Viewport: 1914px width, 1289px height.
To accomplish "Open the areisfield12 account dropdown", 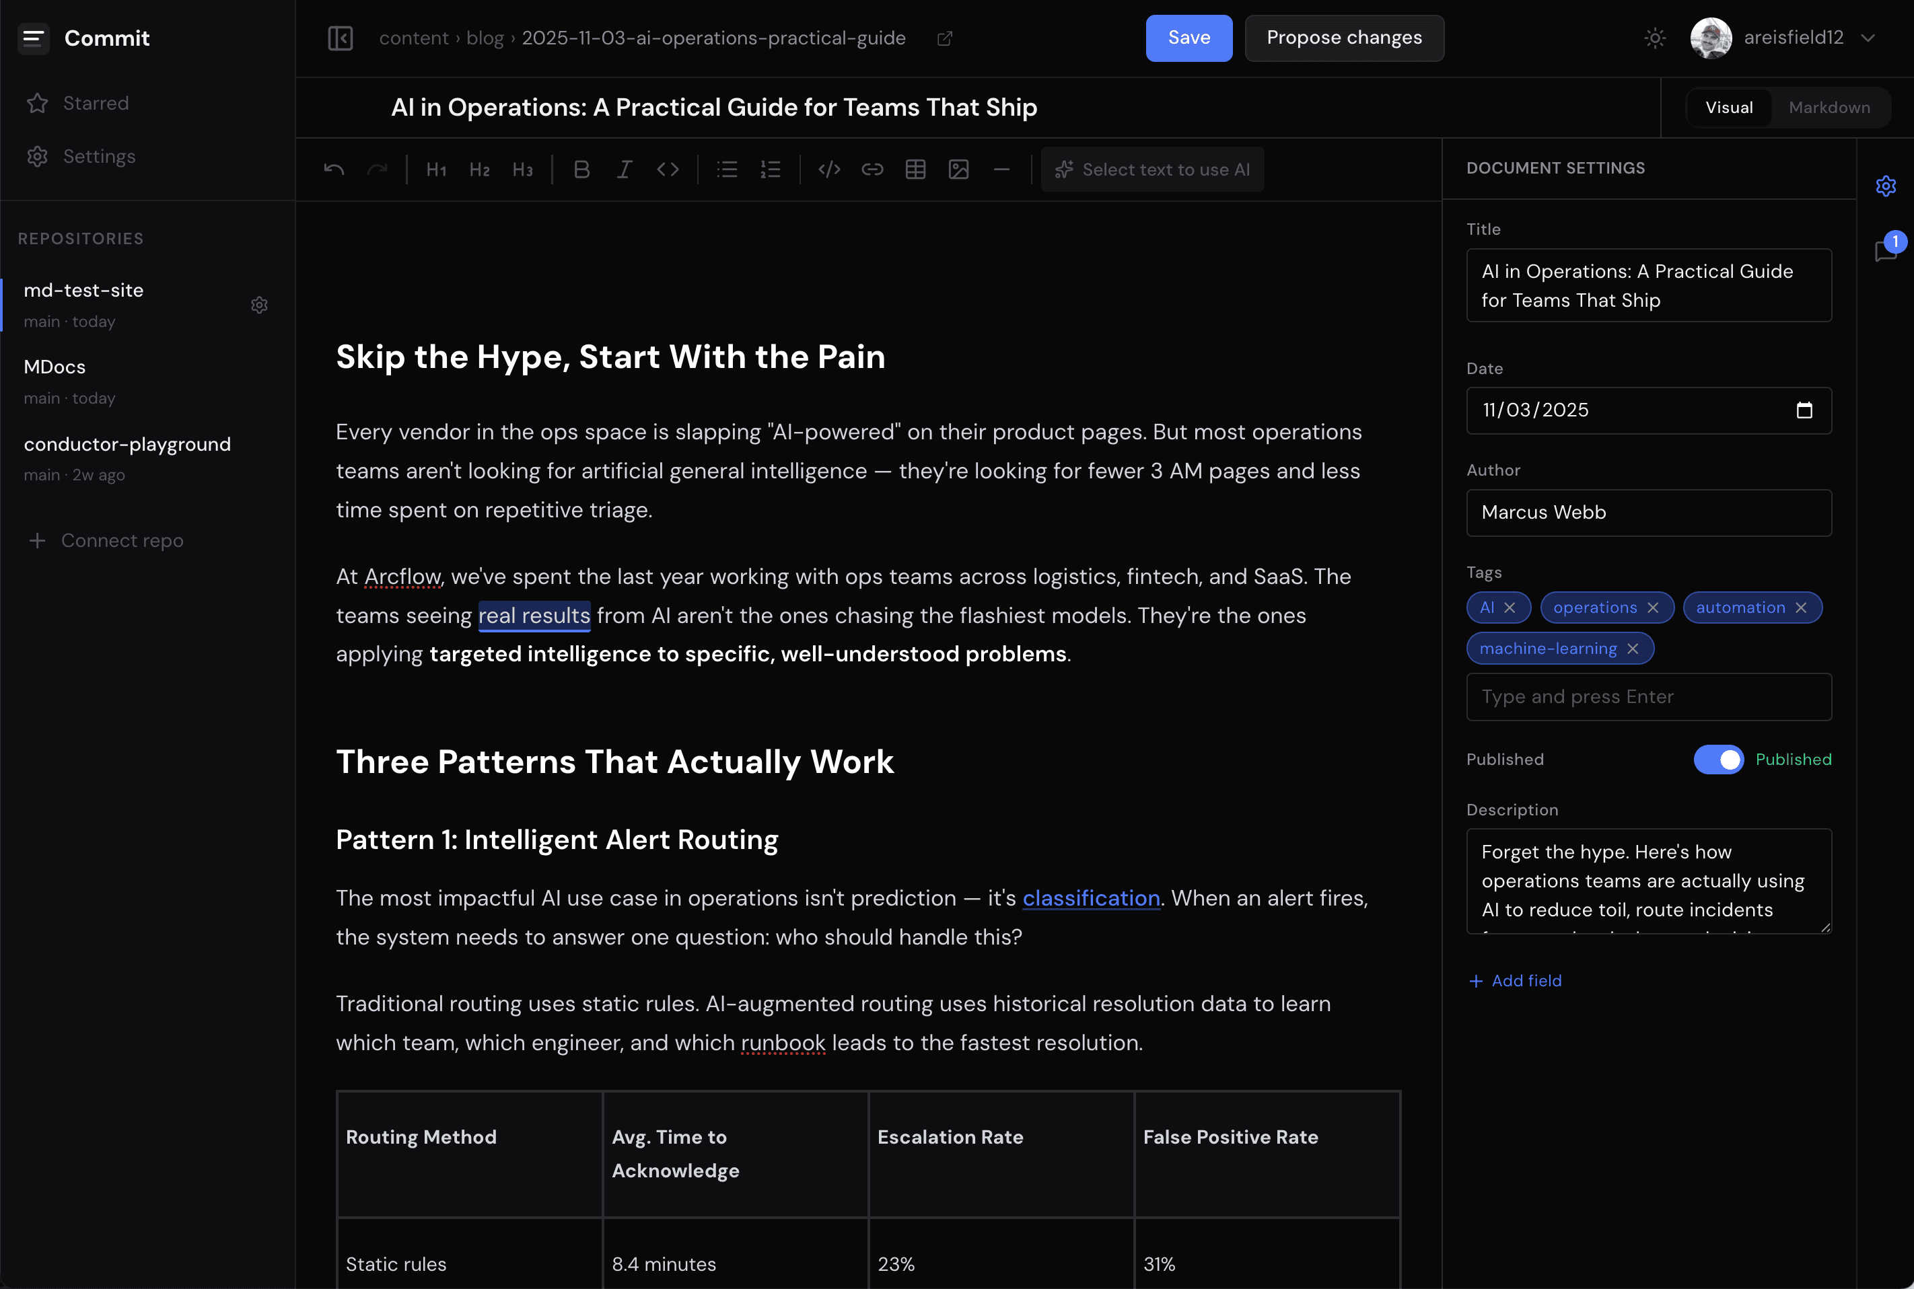I will pos(1870,38).
